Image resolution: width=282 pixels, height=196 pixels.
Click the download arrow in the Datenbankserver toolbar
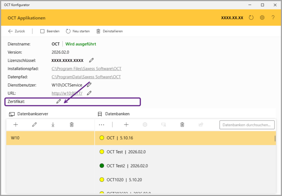53,125
